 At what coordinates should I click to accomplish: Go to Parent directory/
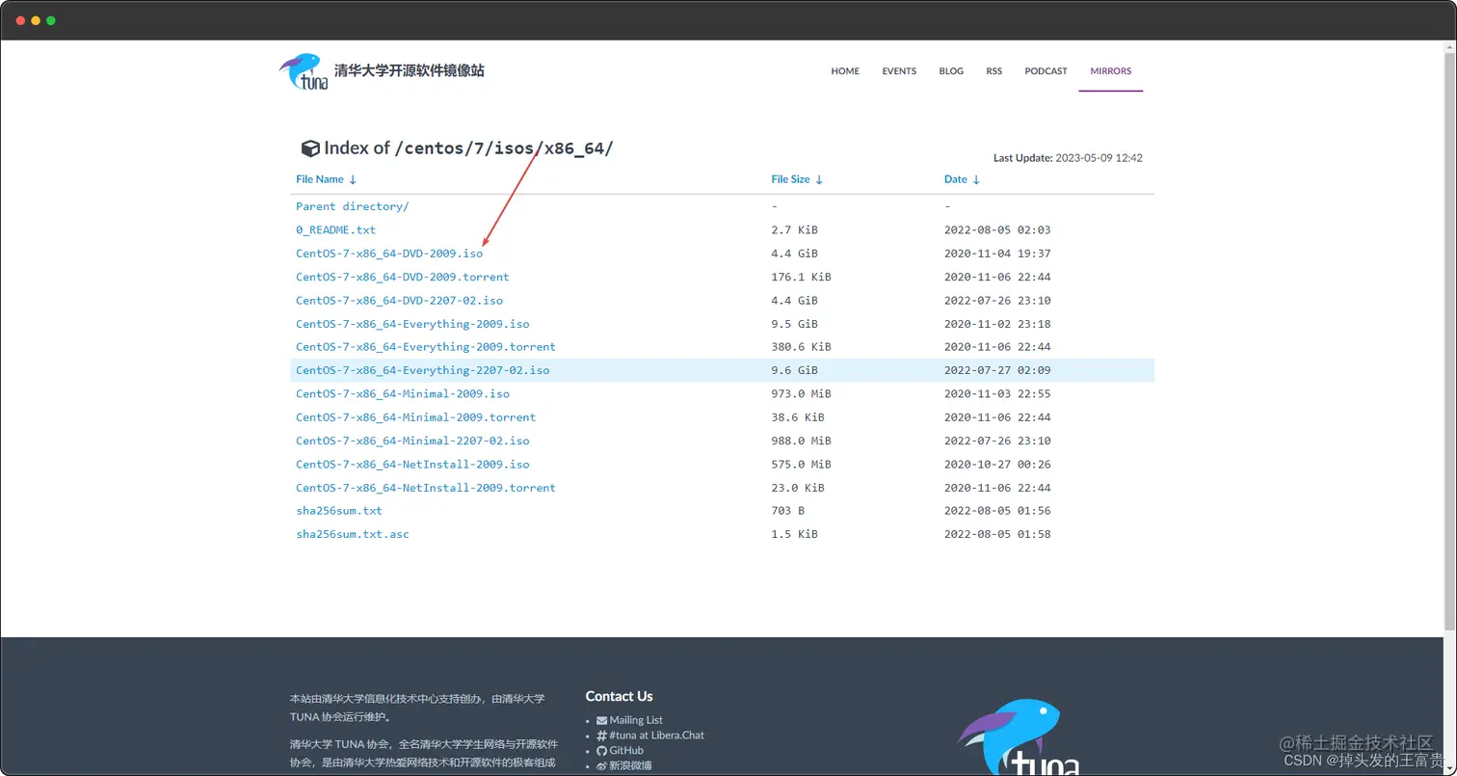pos(352,206)
